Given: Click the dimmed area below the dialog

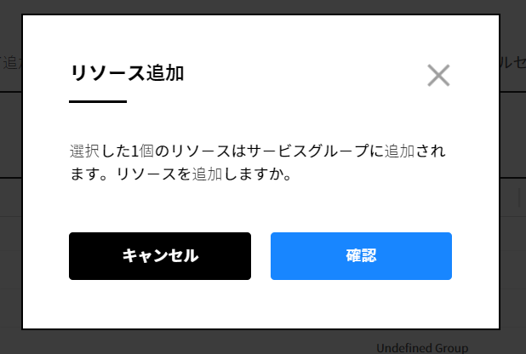Looking at the screenshot, I should pyautogui.click(x=201, y=342).
